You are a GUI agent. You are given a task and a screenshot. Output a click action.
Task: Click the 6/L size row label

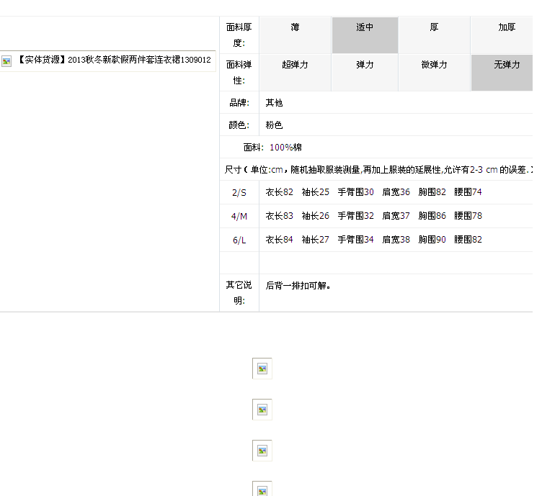[239, 240]
